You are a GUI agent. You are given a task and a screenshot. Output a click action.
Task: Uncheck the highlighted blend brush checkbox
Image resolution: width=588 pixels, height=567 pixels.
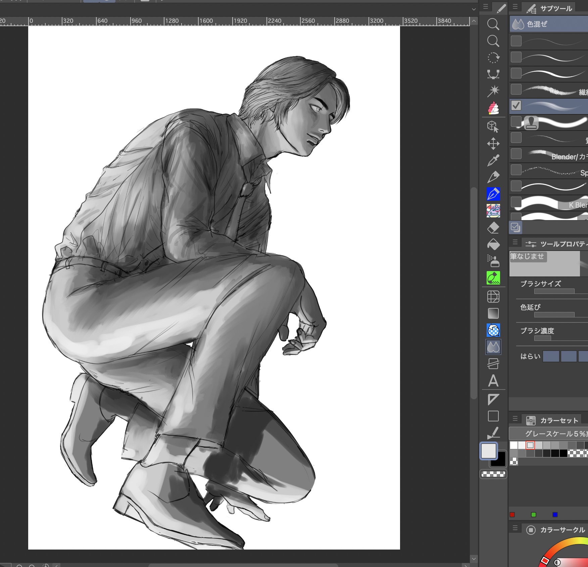[x=516, y=106]
